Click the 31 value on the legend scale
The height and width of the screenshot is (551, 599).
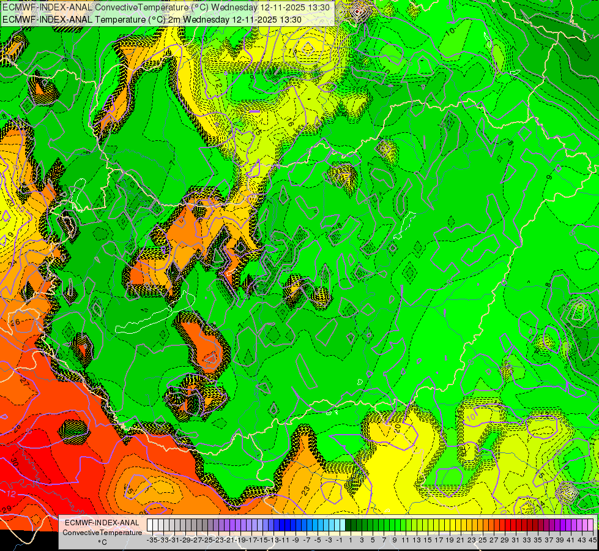click(x=515, y=540)
